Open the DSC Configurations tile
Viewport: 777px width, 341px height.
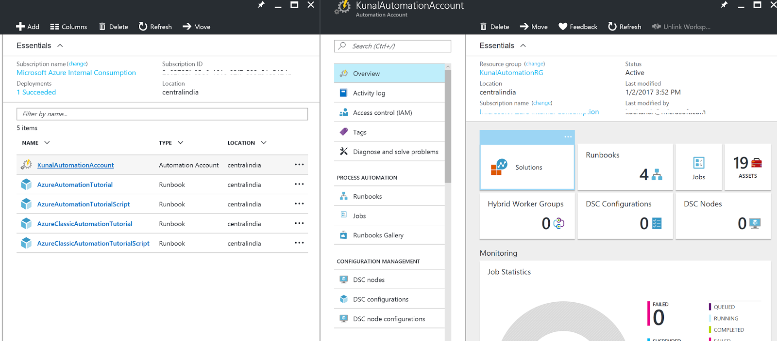[625, 216]
